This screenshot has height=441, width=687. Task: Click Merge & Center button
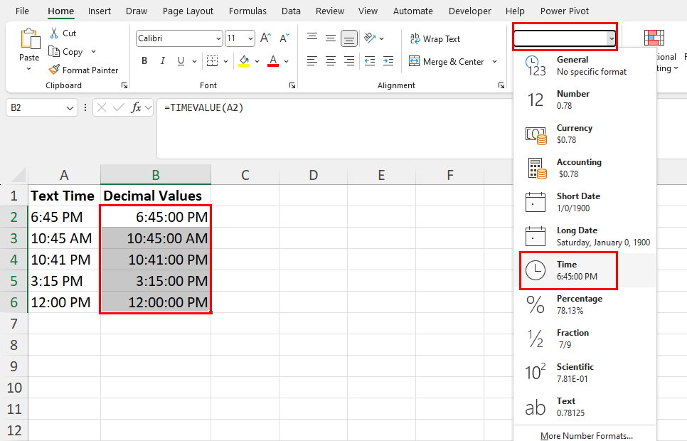click(x=446, y=61)
